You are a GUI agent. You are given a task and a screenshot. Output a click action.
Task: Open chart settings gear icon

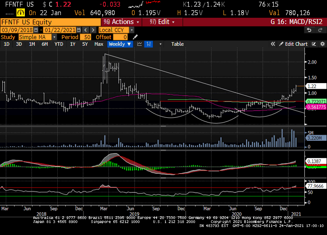323,44
